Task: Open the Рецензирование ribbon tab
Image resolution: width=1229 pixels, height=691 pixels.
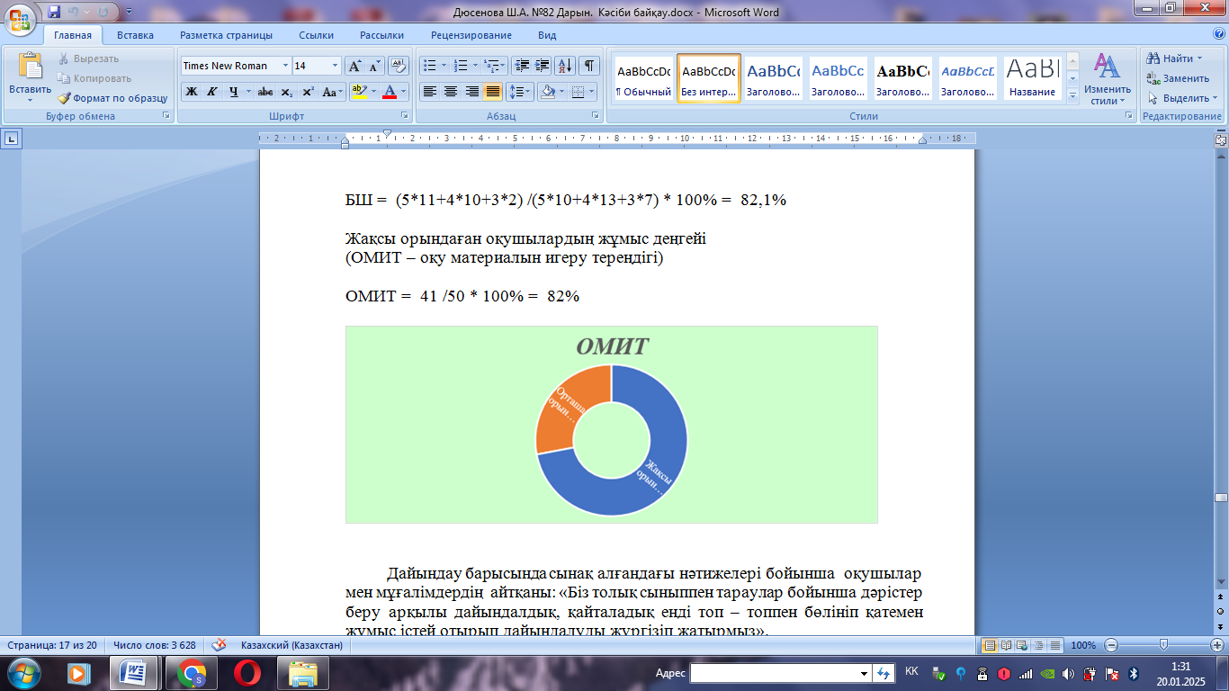Action: (471, 35)
